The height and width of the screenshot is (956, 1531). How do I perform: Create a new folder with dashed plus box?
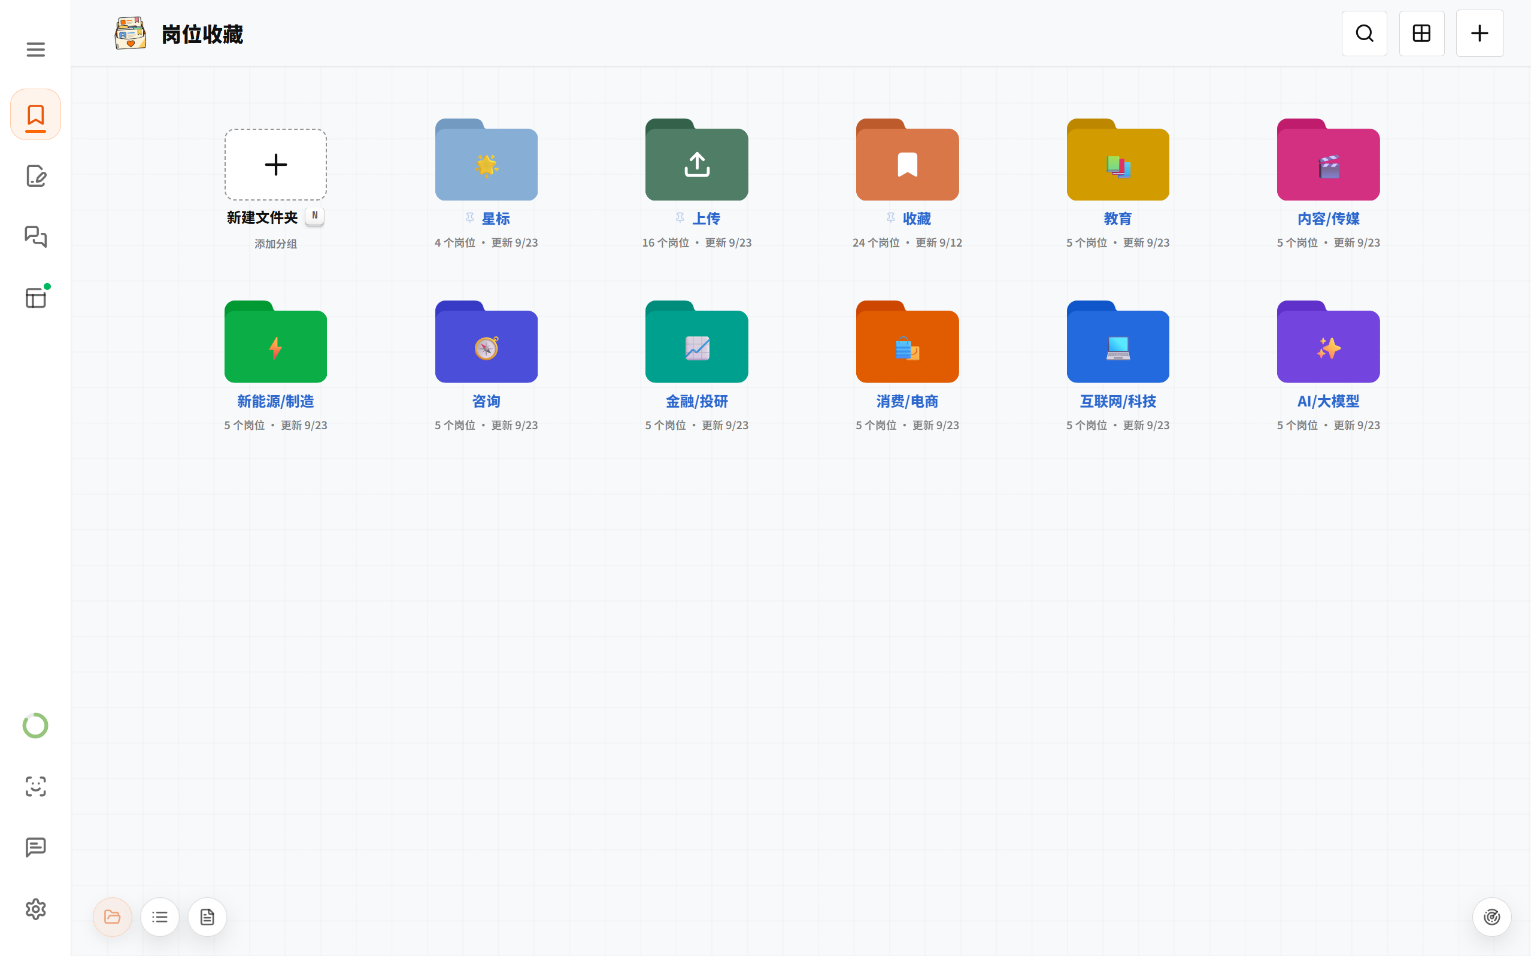[275, 165]
